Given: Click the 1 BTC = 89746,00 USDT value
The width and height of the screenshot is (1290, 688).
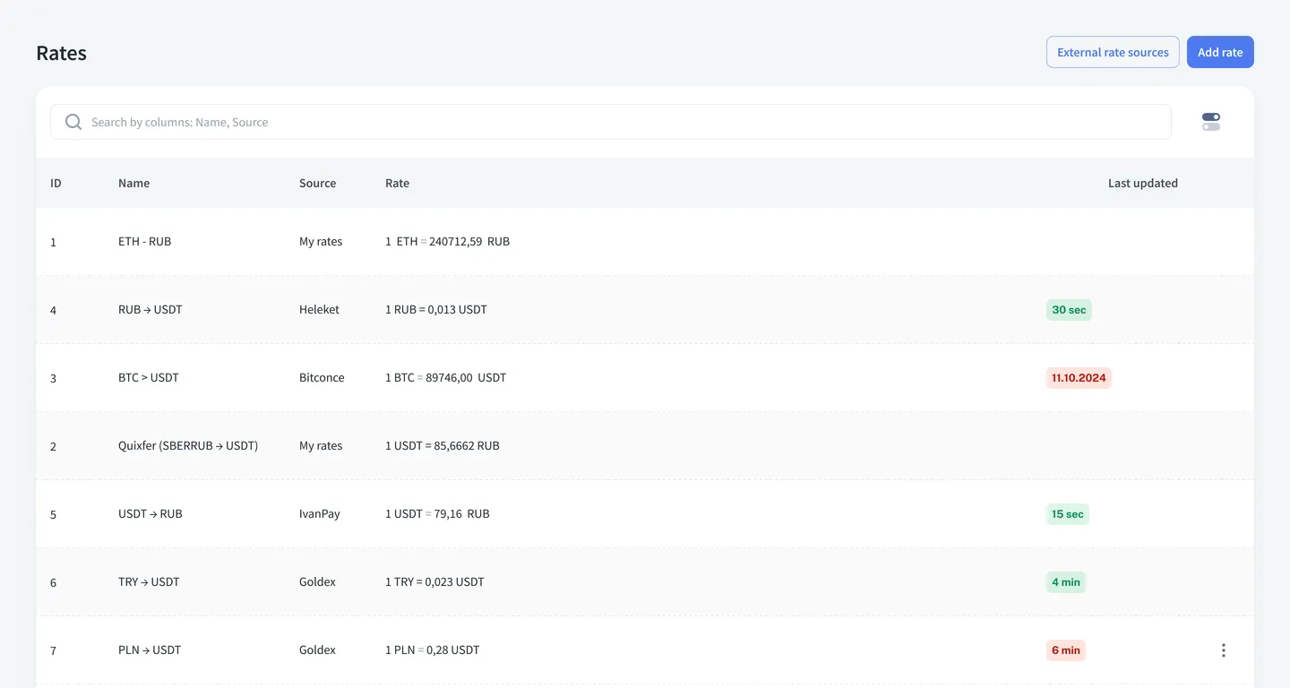Looking at the screenshot, I should pyautogui.click(x=445, y=378).
